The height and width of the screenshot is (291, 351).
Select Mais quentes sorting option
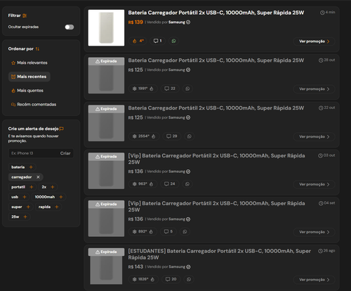pos(27,91)
